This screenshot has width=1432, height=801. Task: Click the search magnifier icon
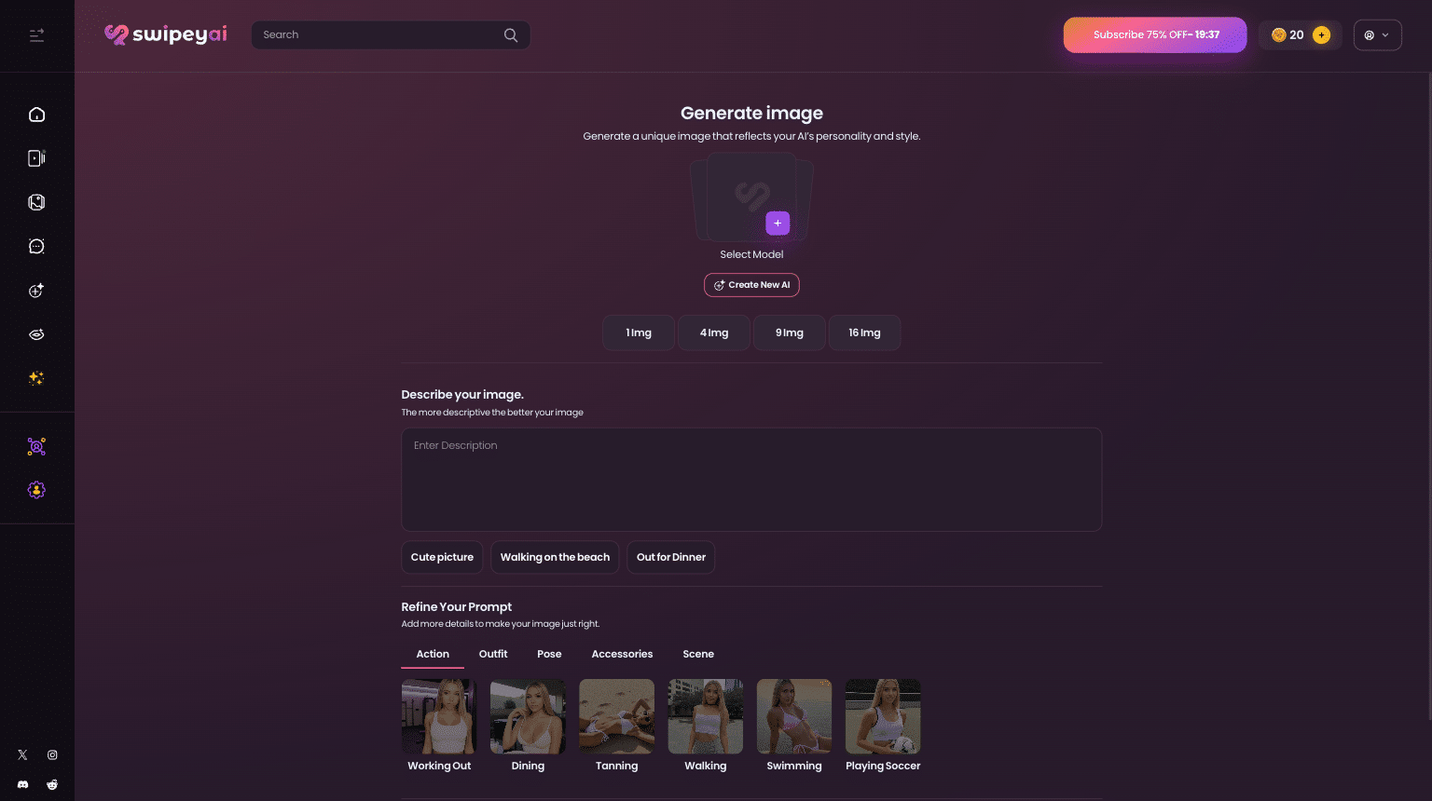(x=511, y=35)
